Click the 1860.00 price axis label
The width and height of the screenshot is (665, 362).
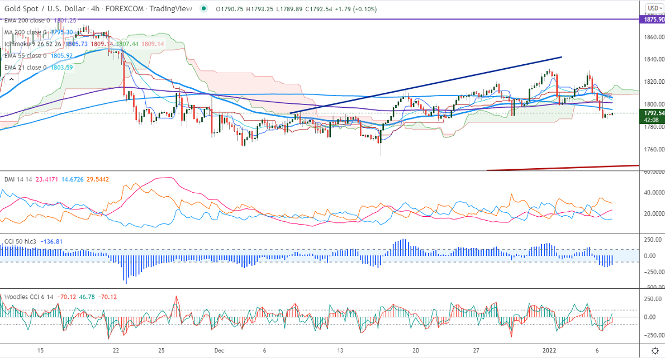pos(654,37)
